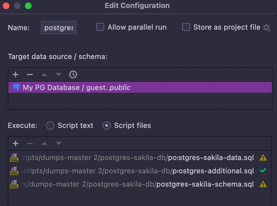This screenshot has width=277, height=206.
Task: Remove the selected target data source
Action: pyautogui.click(x=30, y=74)
